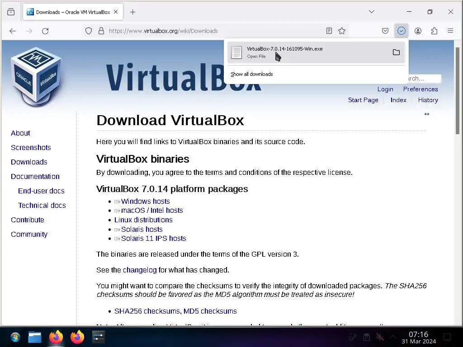Bookmark this page with the star icon
463x347 pixels.
pyautogui.click(x=342, y=31)
